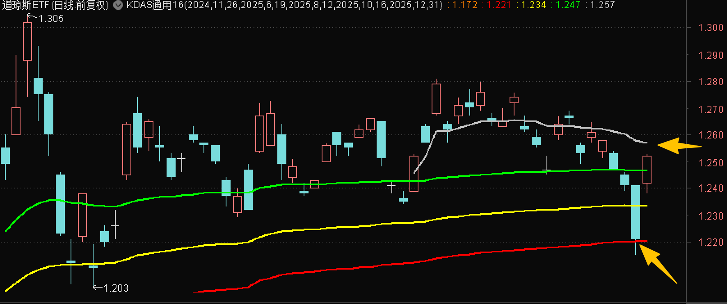727x304 pixels.
Task: Select the last red candle on the chart
Action: [647, 170]
